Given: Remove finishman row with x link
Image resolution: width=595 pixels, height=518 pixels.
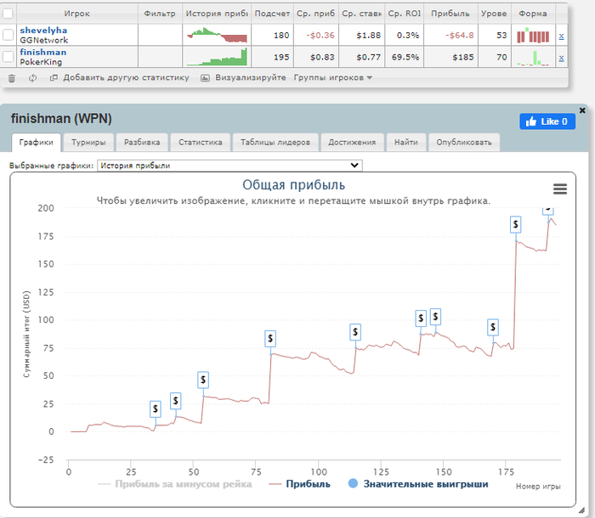Looking at the screenshot, I should click(561, 58).
